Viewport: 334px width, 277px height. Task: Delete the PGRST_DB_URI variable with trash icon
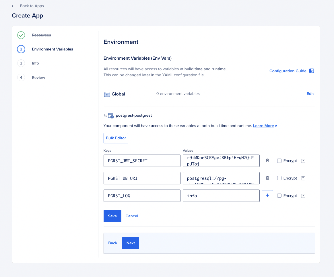click(x=267, y=178)
